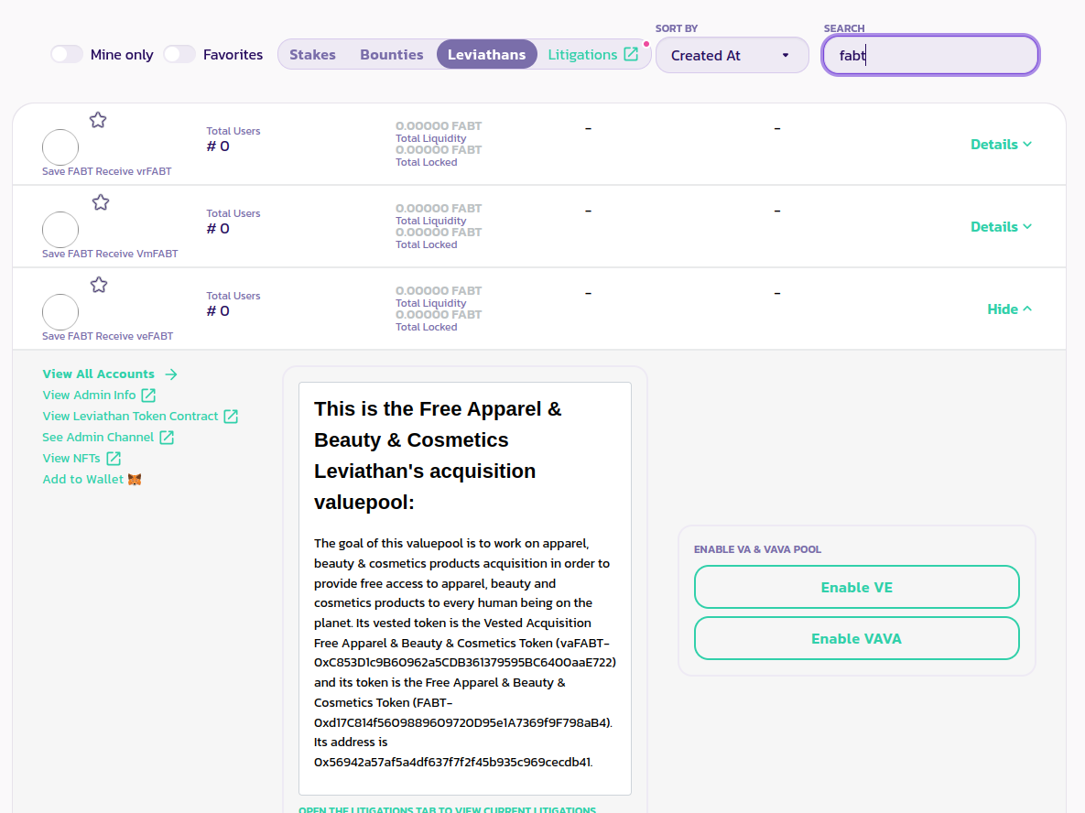The image size is (1085, 813).
Task: Click external link icon by See Admin Channel
Action: (x=167, y=438)
